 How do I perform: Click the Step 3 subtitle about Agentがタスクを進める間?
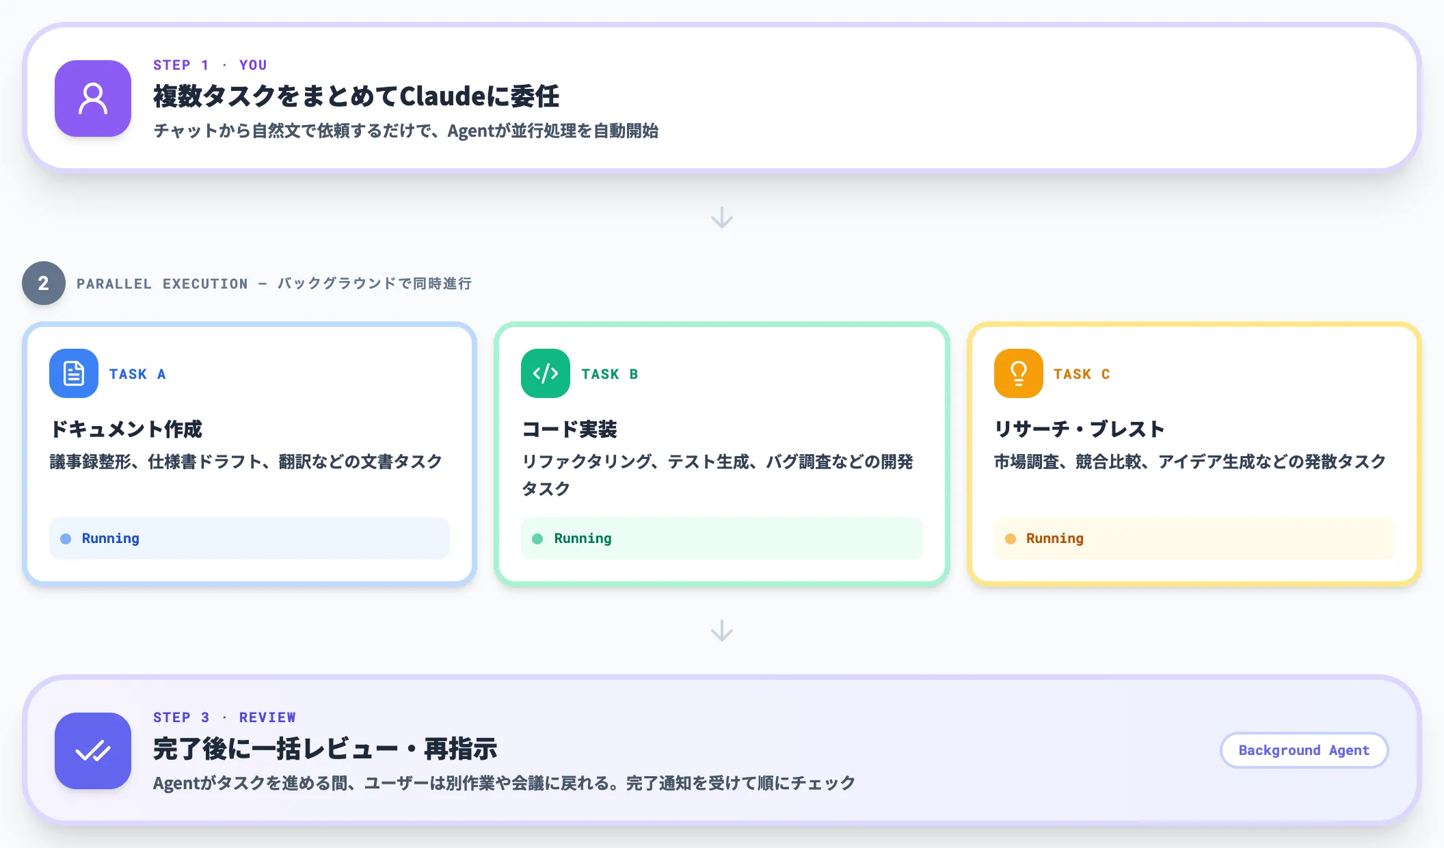pos(504,783)
